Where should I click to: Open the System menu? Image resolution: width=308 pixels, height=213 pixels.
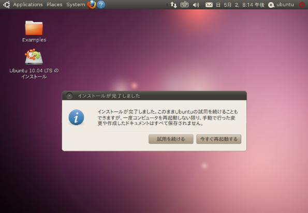point(76,5)
